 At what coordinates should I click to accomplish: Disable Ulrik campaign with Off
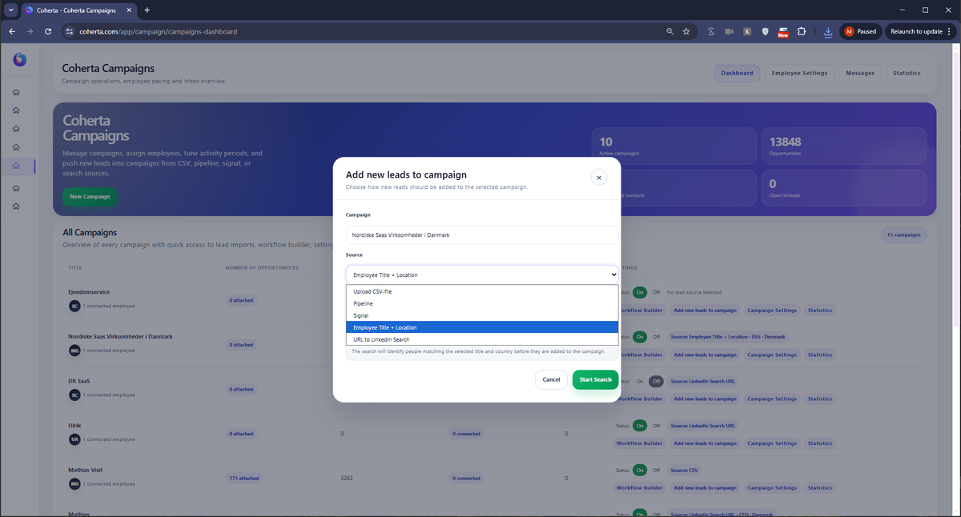656,426
